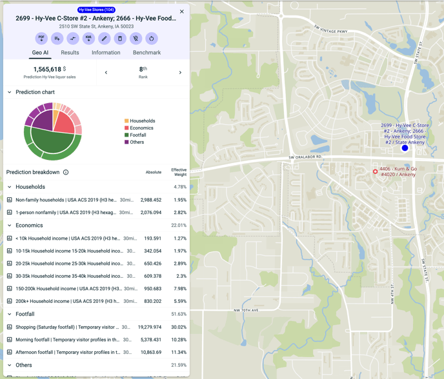Click the 1,565,618 $ prediction value
The height and width of the screenshot is (379, 444).
pyautogui.click(x=50, y=70)
